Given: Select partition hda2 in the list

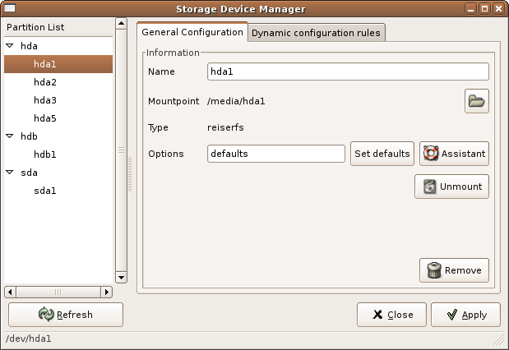Looking at the screenshot, I should click(45, 82).
